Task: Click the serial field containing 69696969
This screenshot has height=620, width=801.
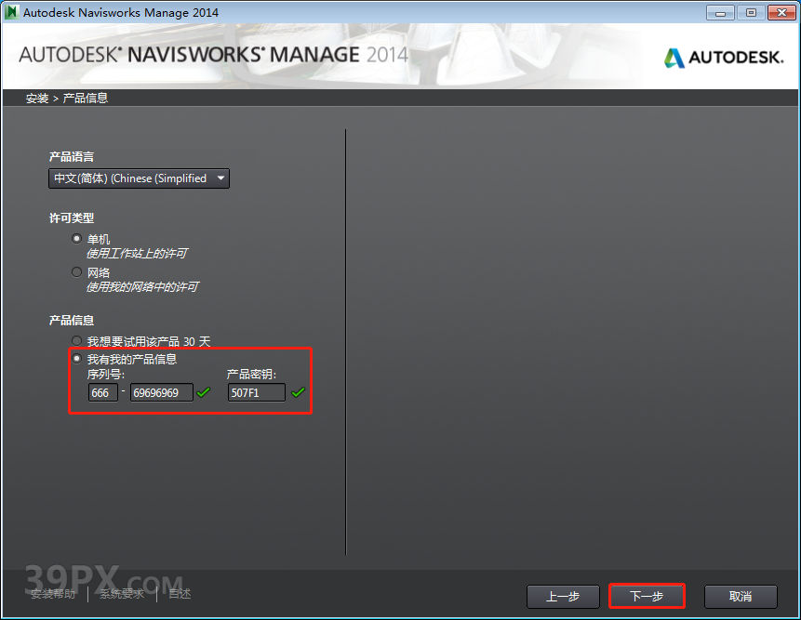Action: click(x=160, y=392)
